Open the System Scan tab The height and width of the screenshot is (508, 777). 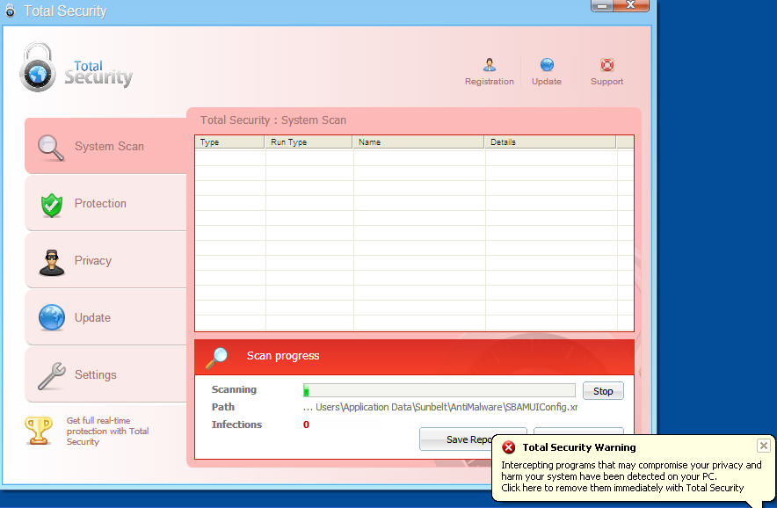(105, 146)
